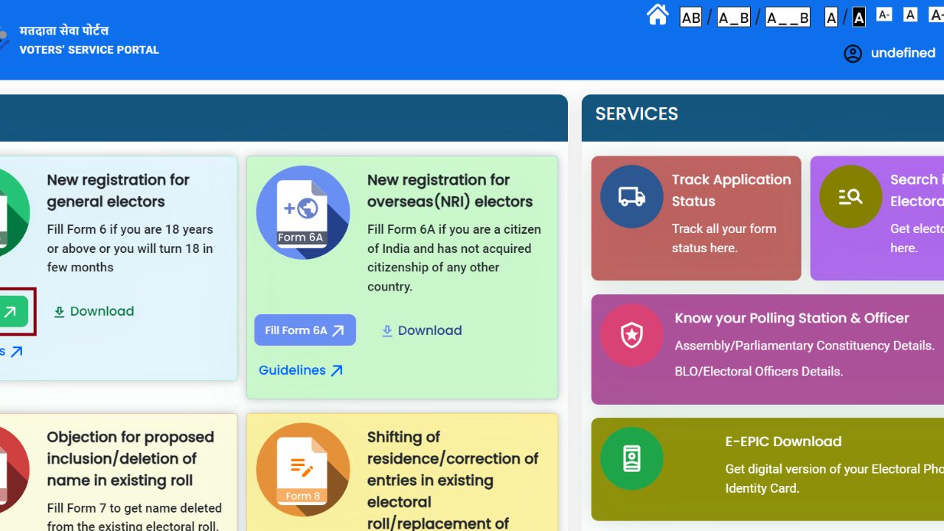944x531 pixels.
Task: Download the Form 6 for general electors
Action: 94,311
